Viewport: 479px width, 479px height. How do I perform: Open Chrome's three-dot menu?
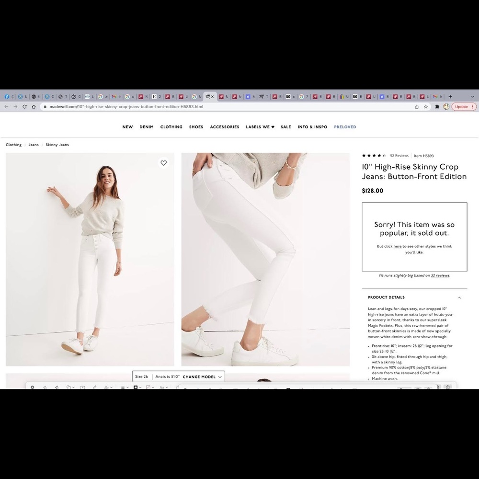(473, 107)
